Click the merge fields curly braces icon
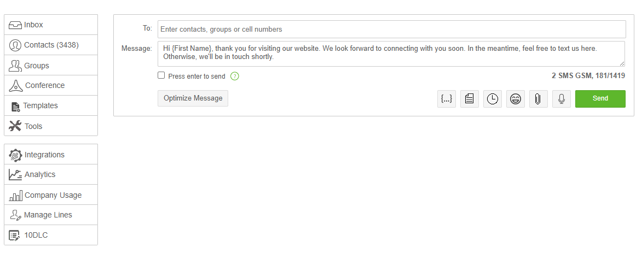 pos(447,99)
